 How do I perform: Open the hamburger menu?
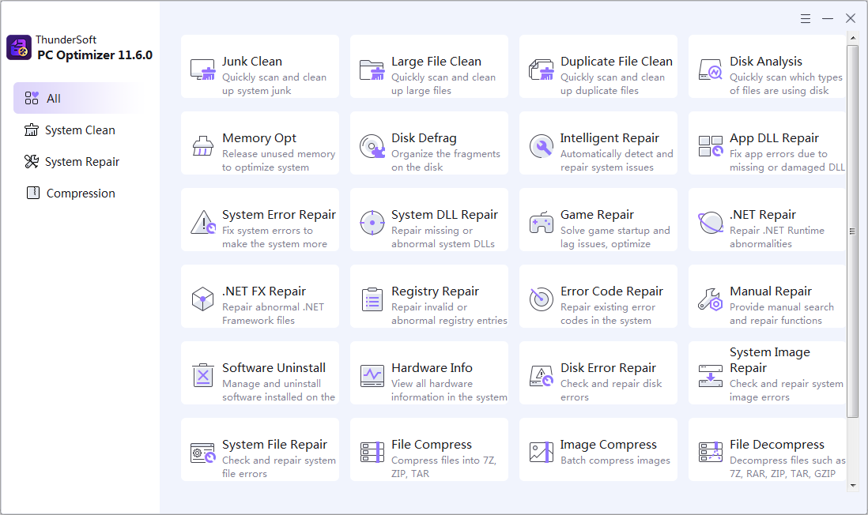(806, 17)
